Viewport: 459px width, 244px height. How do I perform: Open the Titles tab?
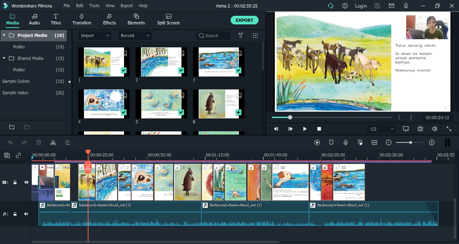[56, 19]
